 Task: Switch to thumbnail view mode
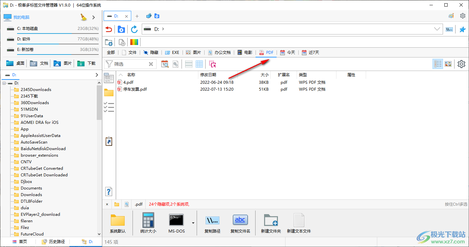tap(448, 64)
